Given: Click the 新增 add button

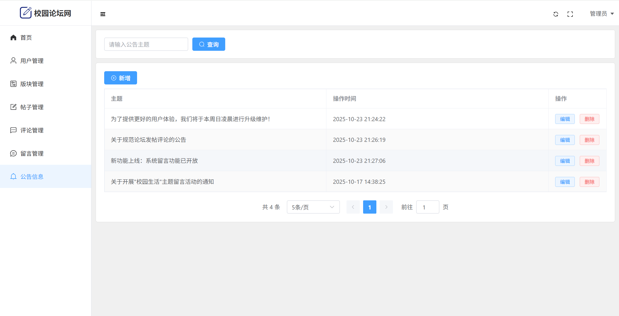Looking at the screenshot, I should (120, 78).
